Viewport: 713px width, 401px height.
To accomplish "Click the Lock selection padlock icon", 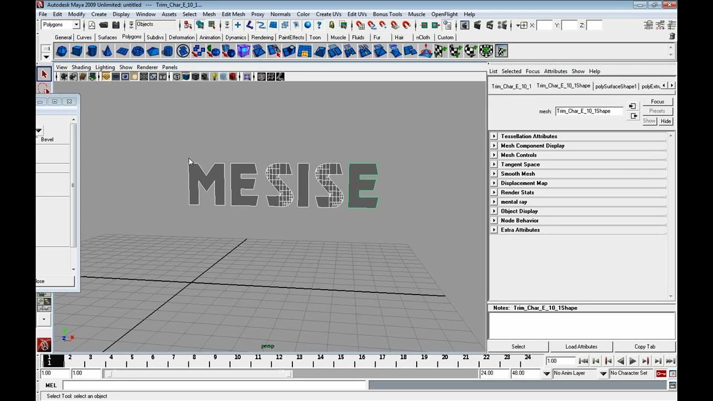I will pyautogui.click(x=331, y=25).
